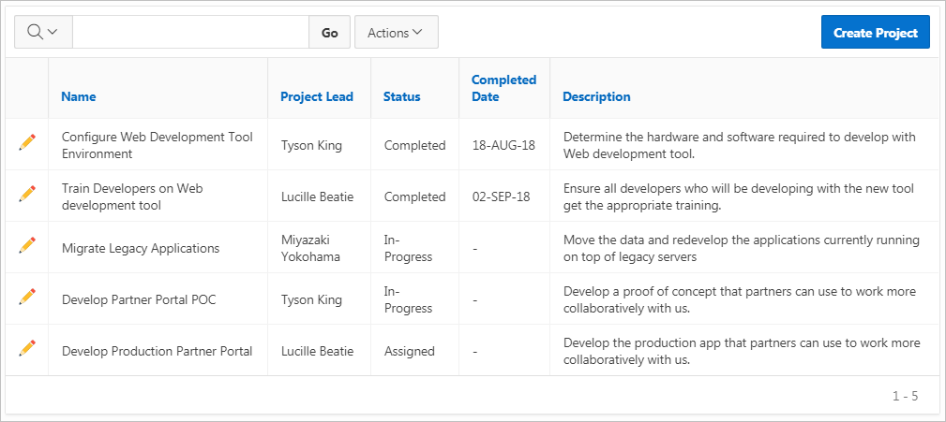Focus the report search text field
946x422 pixels.
tap(190, 32)
